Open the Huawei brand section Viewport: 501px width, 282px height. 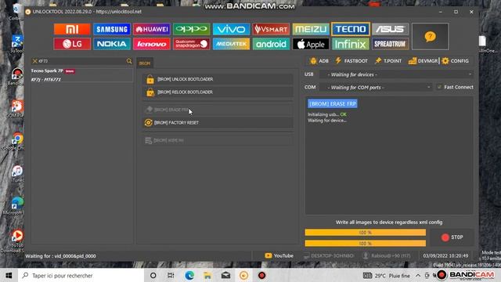(152, 29)
